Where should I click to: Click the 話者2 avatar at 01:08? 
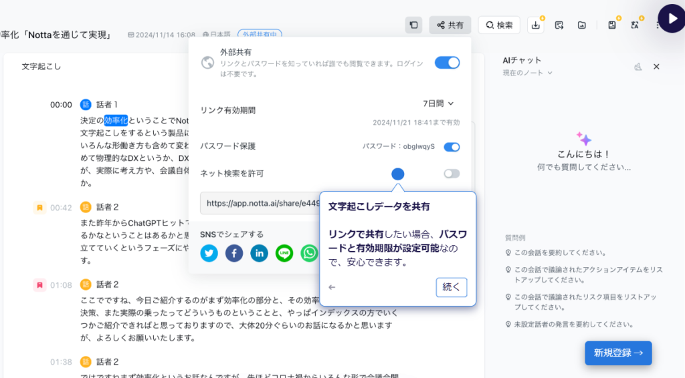point(86,285)
